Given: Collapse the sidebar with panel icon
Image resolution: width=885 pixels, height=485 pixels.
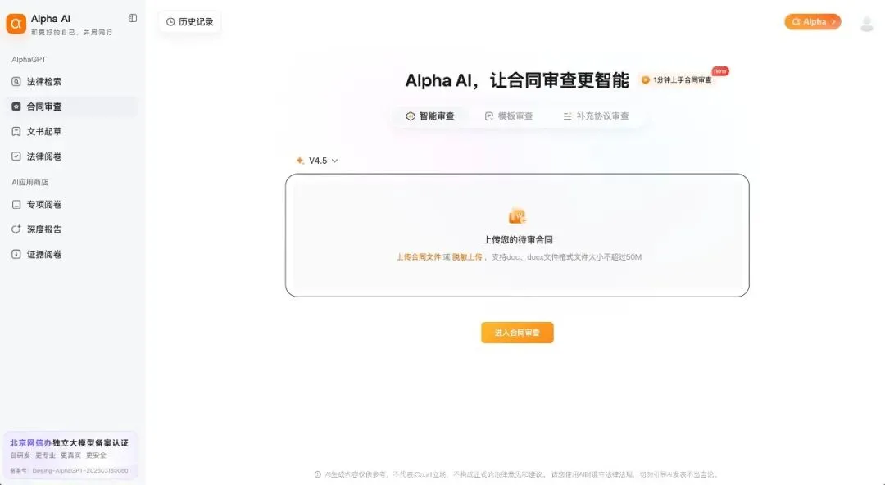Looking at the screenshot, I should coord(133,18).
